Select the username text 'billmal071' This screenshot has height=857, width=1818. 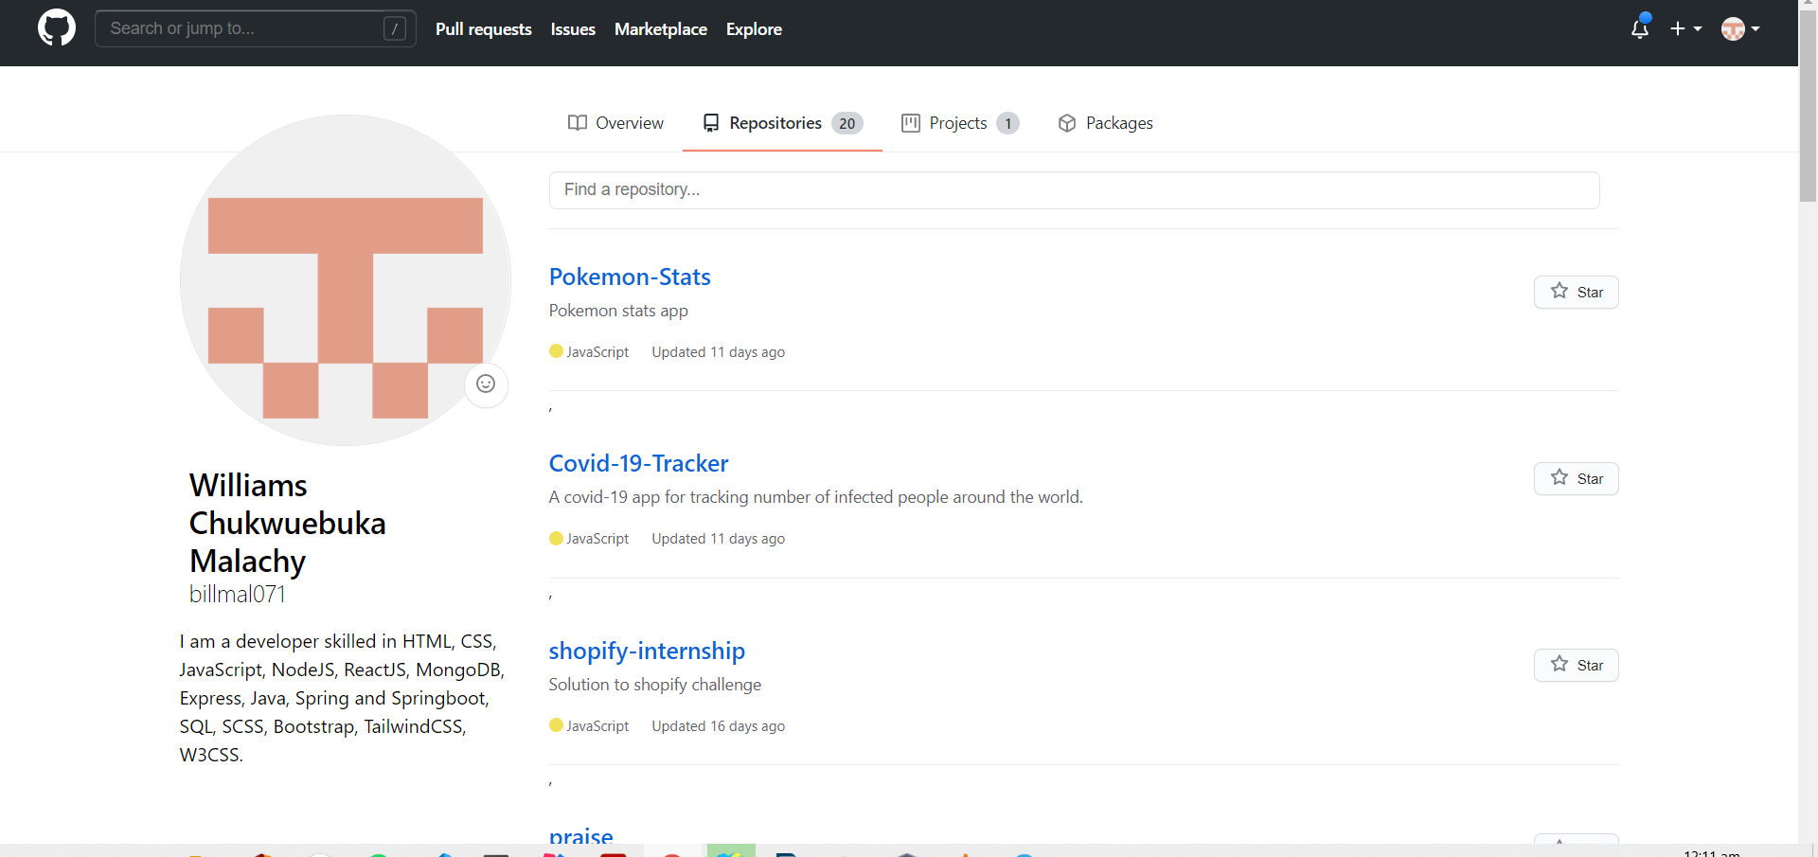[238, 594]
